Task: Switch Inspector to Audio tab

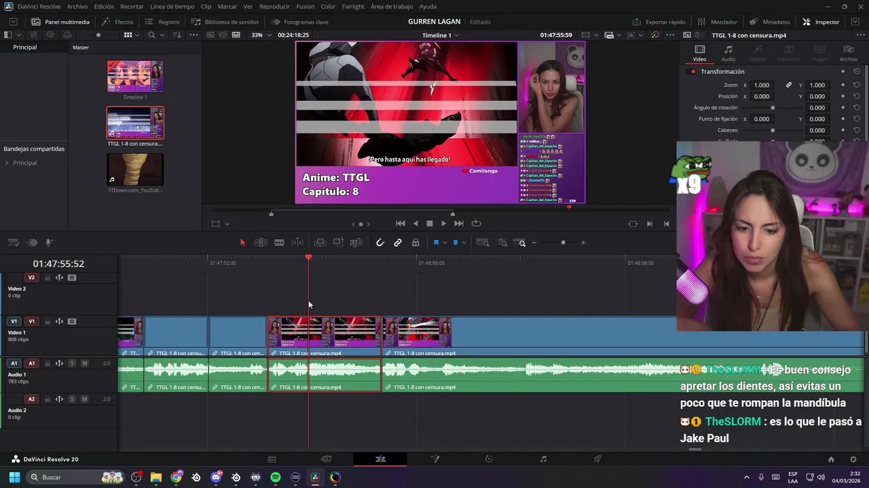Action: 728,54
